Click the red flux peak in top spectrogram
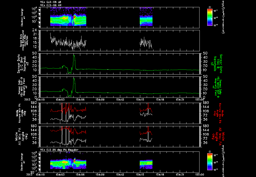This screenshot has width=256, height=177. (x=74, y=17)
